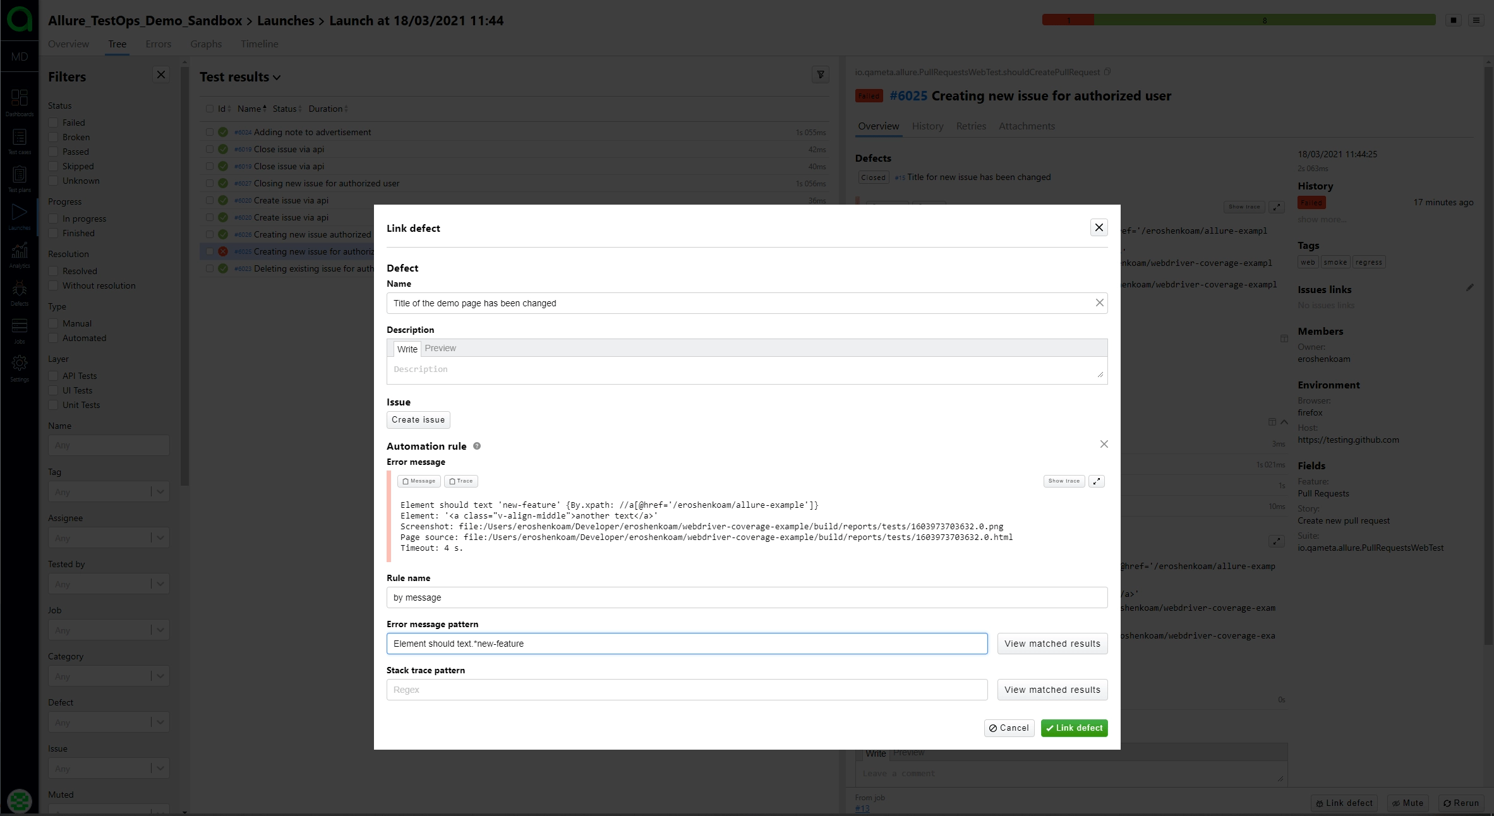Open the Assignee filter dropdown

160,538
